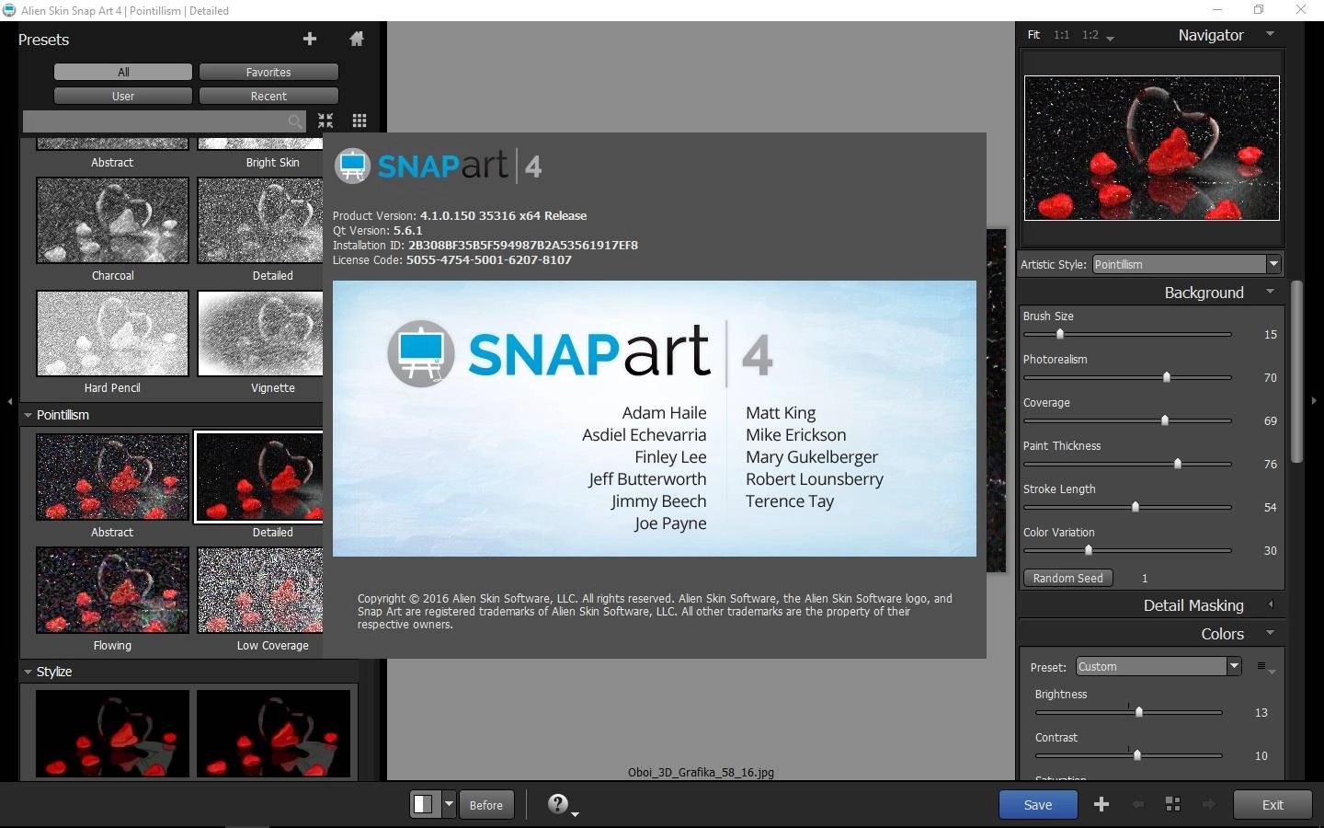Image resolution: width=1324 pixels, height=828 pixels.
Task: Collapse the Navigator panel
Action: (x=1271, y=34)
